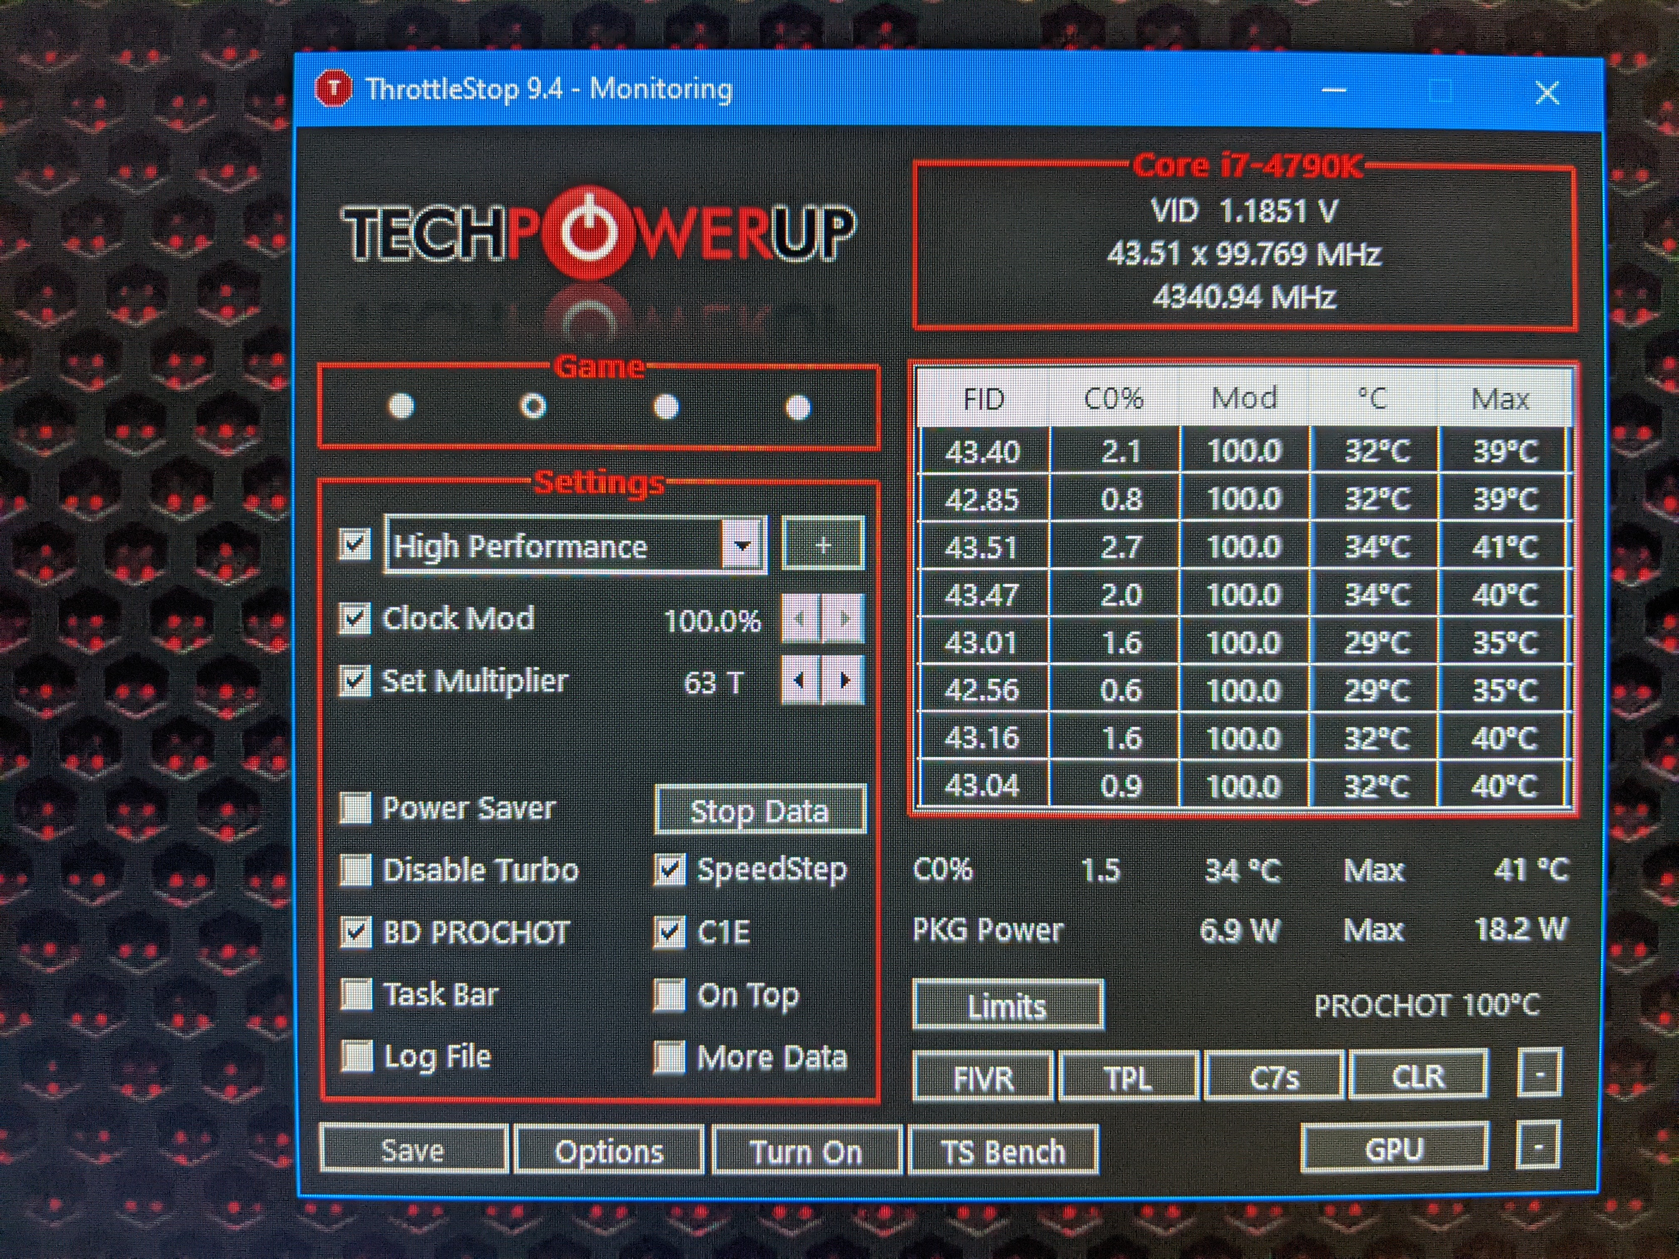This screenshot has width=1679, height=1259.
Task: Open the Options button
Action: click(609, 1150)
